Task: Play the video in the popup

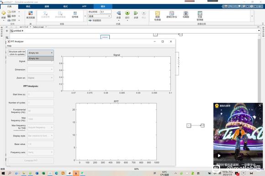Action: click(x=219, y=156)
